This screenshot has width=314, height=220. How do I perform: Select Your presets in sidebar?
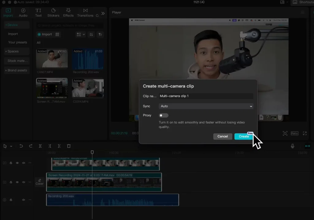pos(17,42)
